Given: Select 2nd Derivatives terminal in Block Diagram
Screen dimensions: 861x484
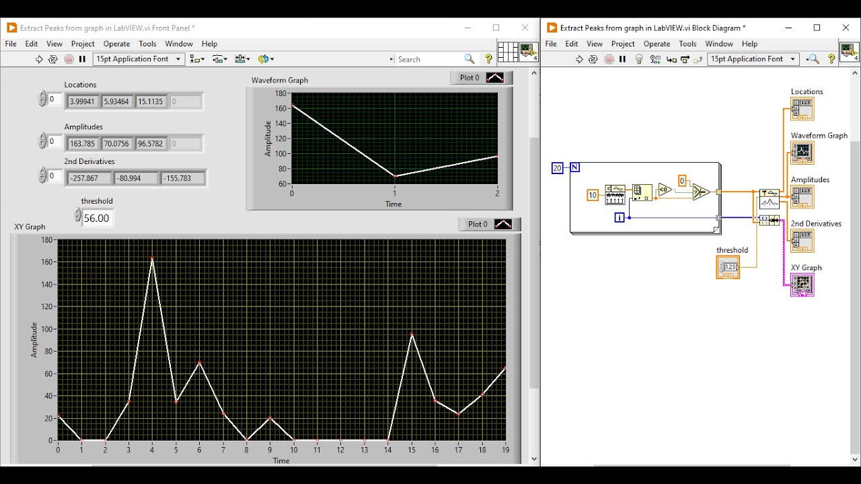Looking at the screenshot, I should pyautogui.click(x=802, y=241).
